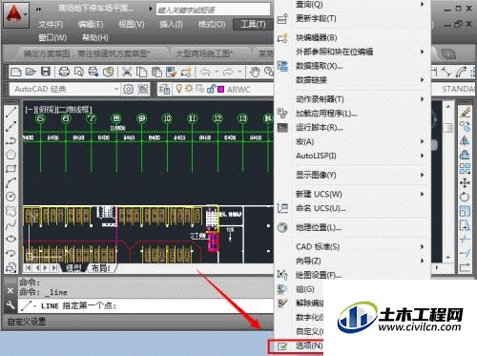This screenshot has width=477, height=356.
Task: Toggle layer lock padlock icon
Action: [211, 89]
